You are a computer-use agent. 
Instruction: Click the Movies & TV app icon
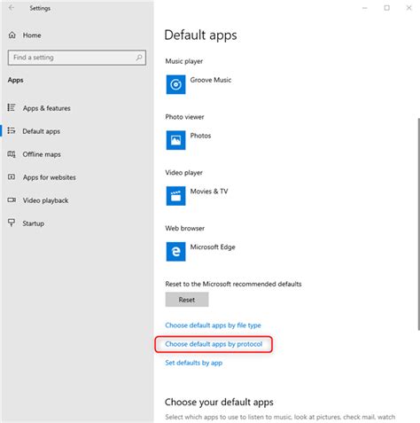(175, 196)
